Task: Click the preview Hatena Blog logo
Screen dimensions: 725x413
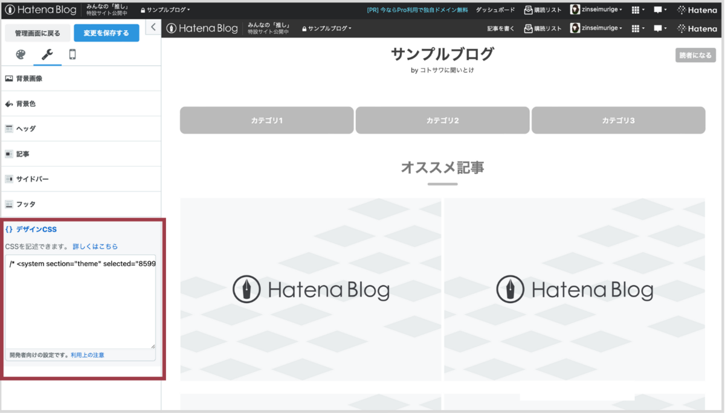Action: tap(202, 28)
